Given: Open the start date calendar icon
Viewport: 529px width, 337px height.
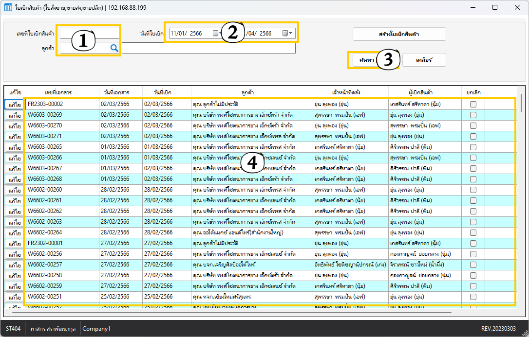Looking at the screenshot, I should (x=216, y=34).
